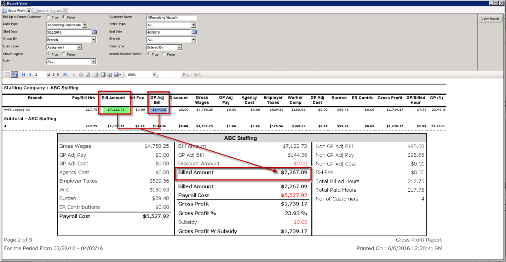Click the back to parent report arrow
Image resolution: width=506 pixels, height=262 pixels.
click(74, 75)
